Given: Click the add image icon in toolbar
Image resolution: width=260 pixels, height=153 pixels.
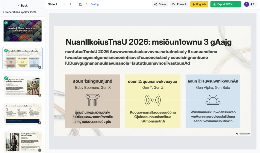Looking at the screenshot, I should 81,4.
